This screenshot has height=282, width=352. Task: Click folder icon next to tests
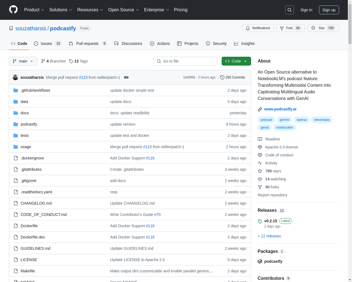pos(16,135)
